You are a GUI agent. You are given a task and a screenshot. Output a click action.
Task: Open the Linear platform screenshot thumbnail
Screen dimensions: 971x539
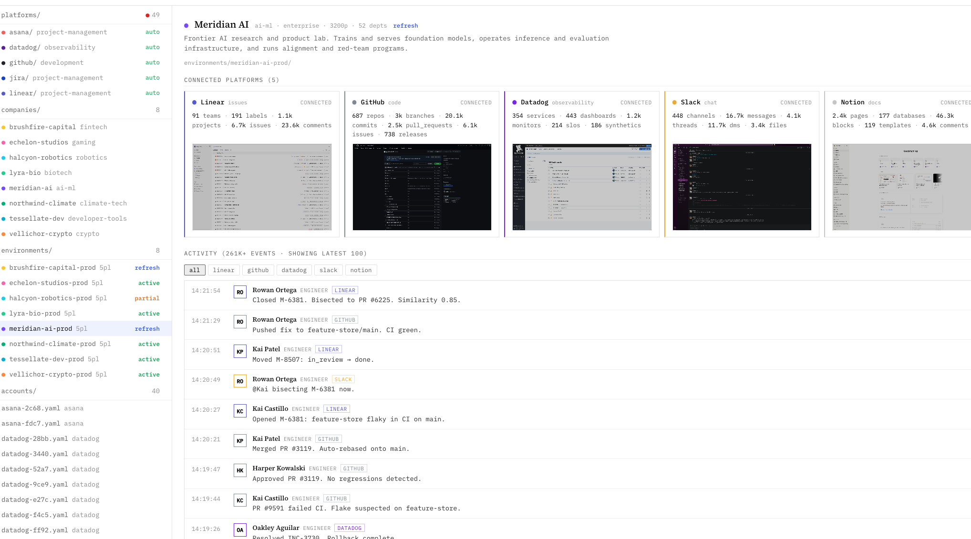click(x=262, y=187)
